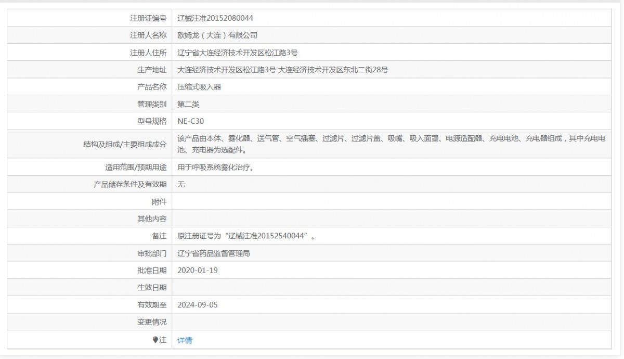Select approval date 2020-01-19
The height and width of the screenshot is (359, 624).
(x=197, y=271)
